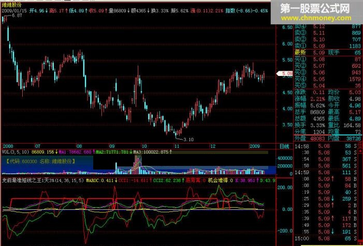363x246 pixels.
Task: Click the 6.87 peak price label
Action: click(17, 16)
